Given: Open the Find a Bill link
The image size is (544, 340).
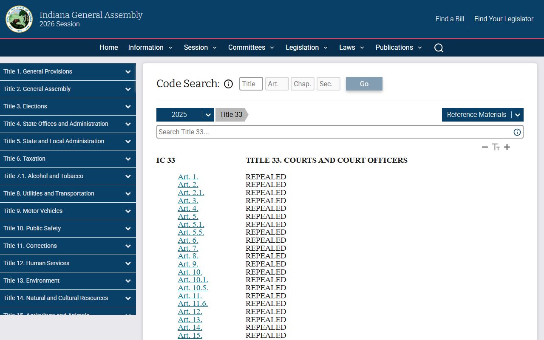Looking at the screenshot, I should (450, 19).
